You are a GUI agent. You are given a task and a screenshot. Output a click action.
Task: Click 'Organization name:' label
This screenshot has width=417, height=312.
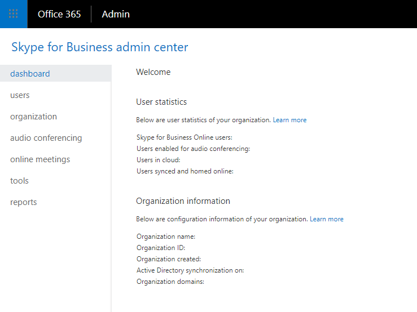(x=166, y=237)
